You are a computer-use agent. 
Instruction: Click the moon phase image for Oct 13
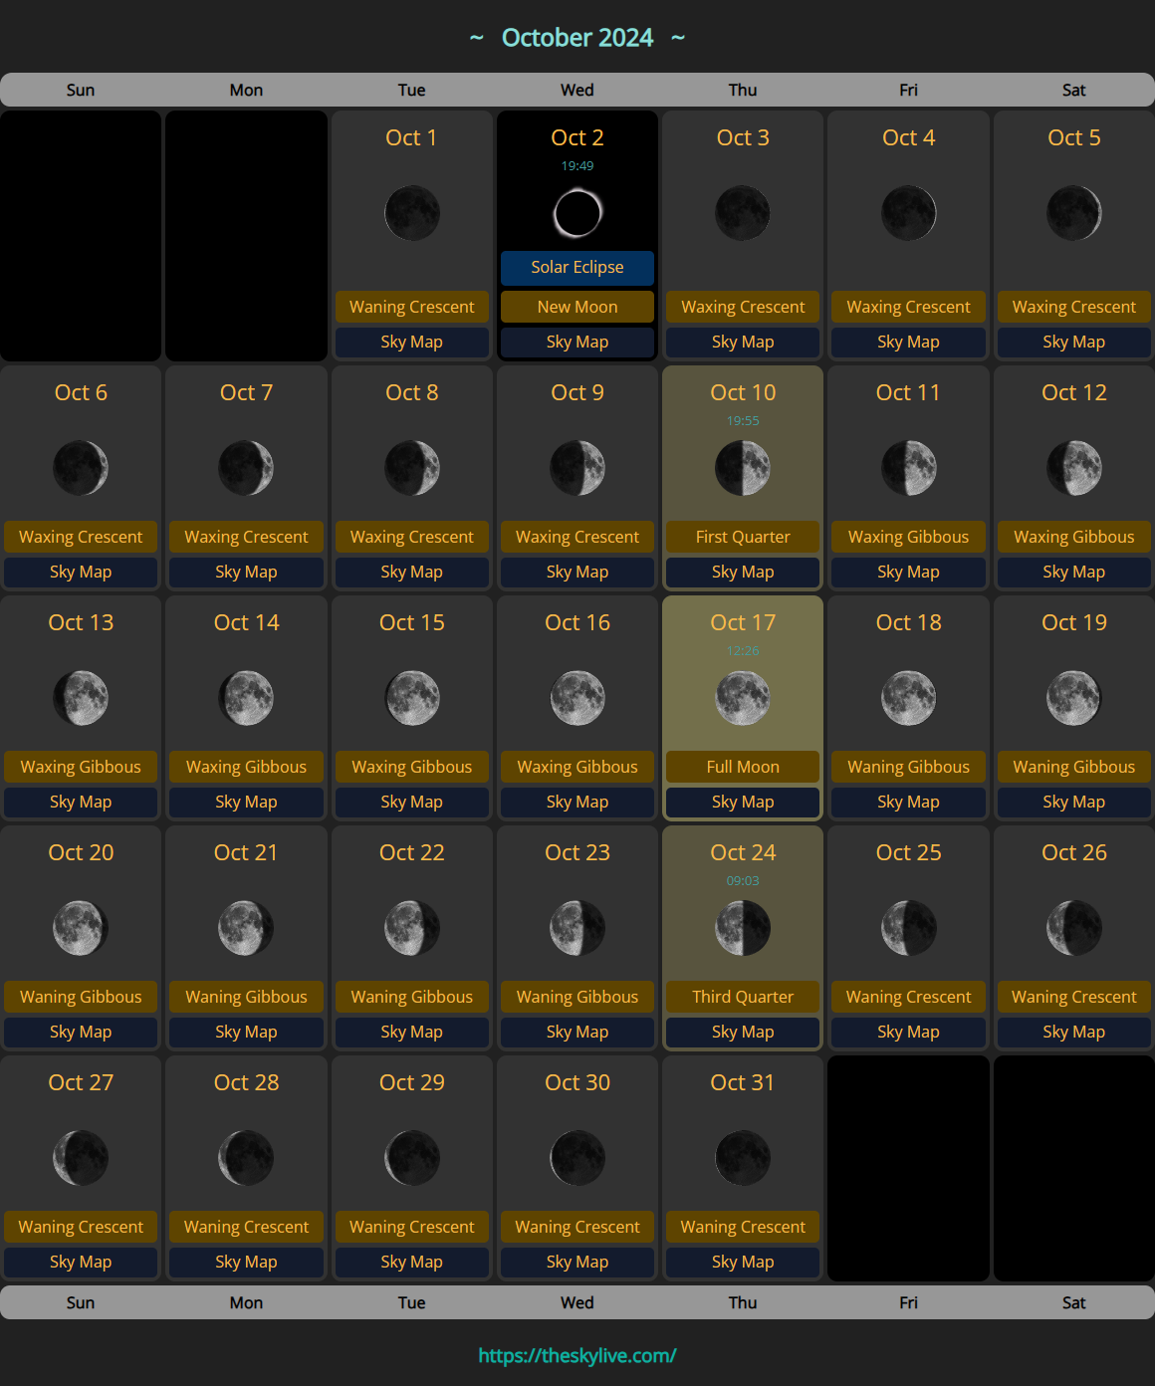[81, 698]
